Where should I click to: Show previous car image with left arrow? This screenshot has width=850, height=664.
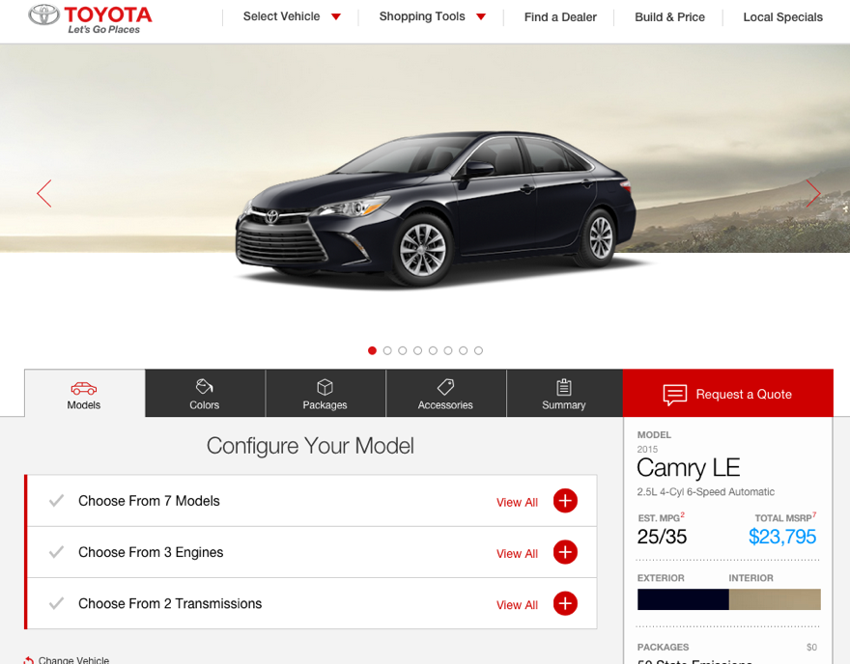(44, 193)
